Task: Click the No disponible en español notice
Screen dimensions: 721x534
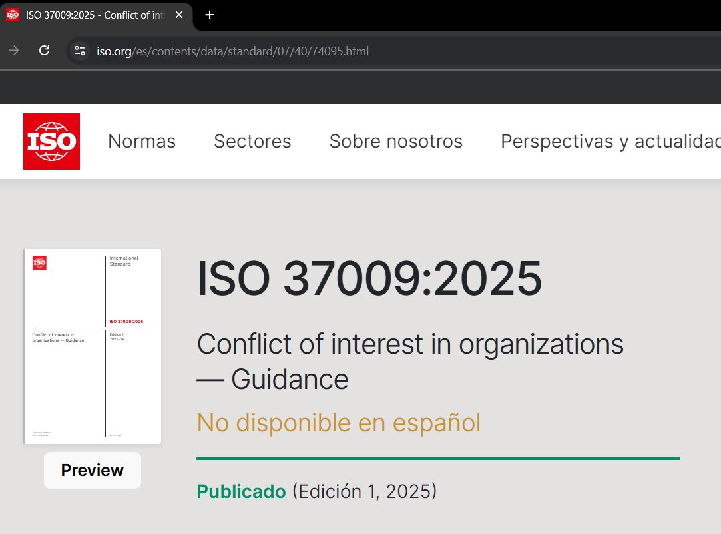Action: [x=338, y=423]
